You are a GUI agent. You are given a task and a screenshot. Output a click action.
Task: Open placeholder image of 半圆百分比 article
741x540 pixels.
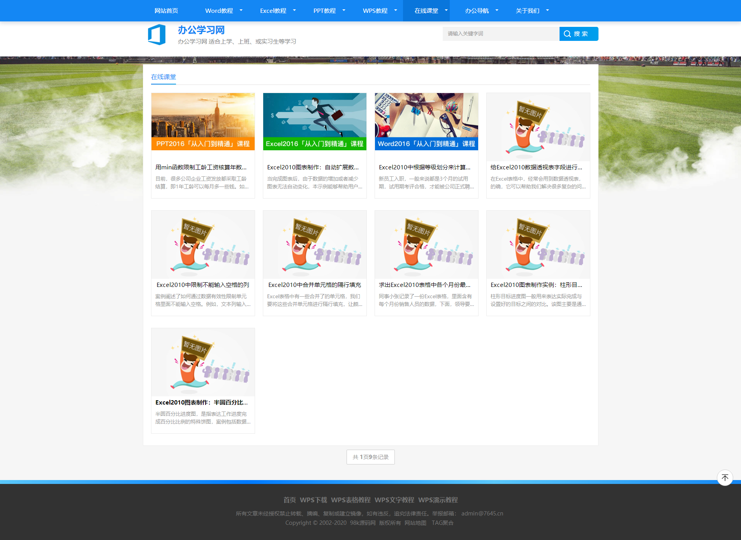[203, 362]
